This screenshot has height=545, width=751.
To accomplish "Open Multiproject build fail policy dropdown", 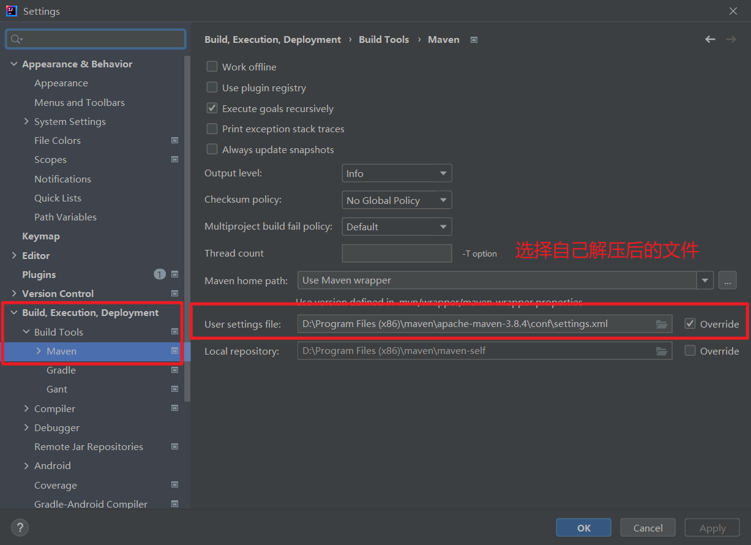I will [397, 227].
